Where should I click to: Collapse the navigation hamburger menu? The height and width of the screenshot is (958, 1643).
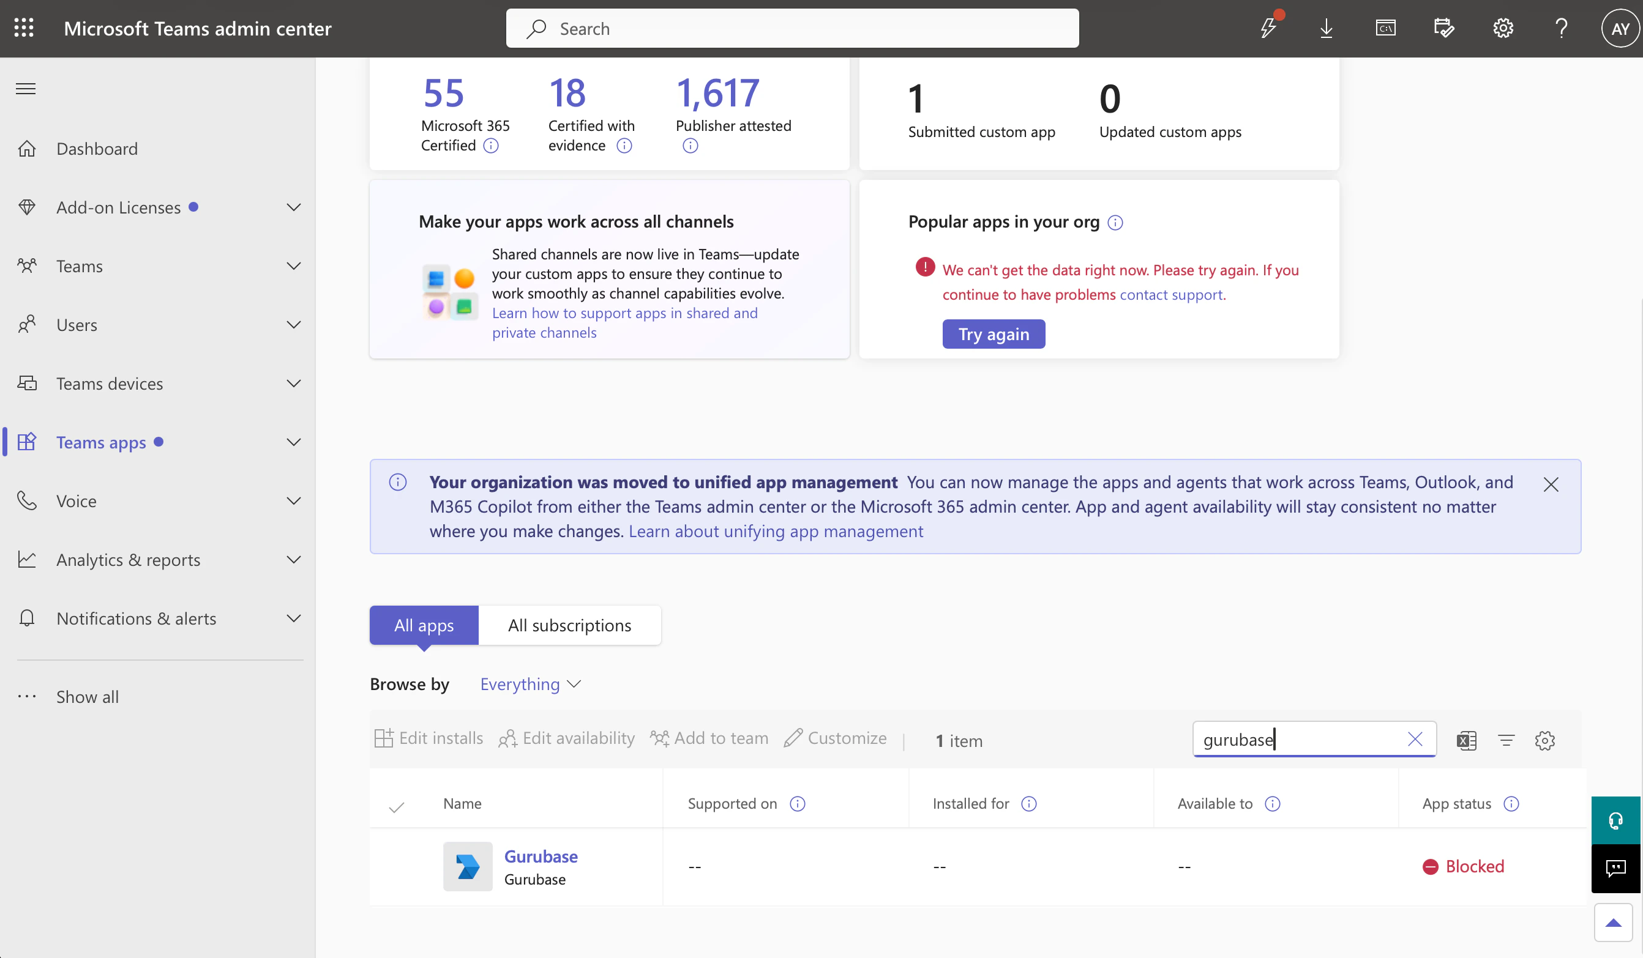(x=26, y=89)
